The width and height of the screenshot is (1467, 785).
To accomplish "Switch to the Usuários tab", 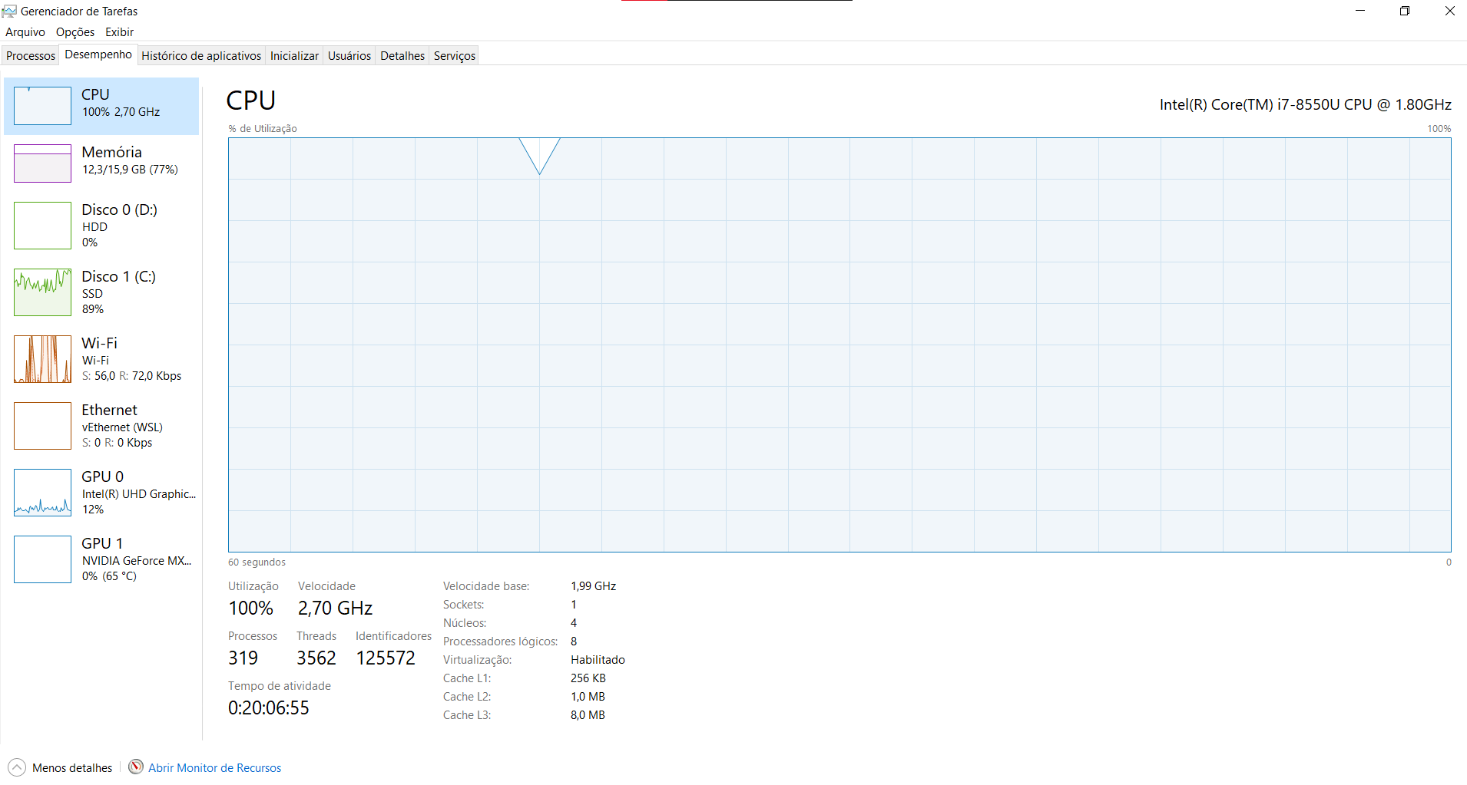I will [x=349, y=56].
